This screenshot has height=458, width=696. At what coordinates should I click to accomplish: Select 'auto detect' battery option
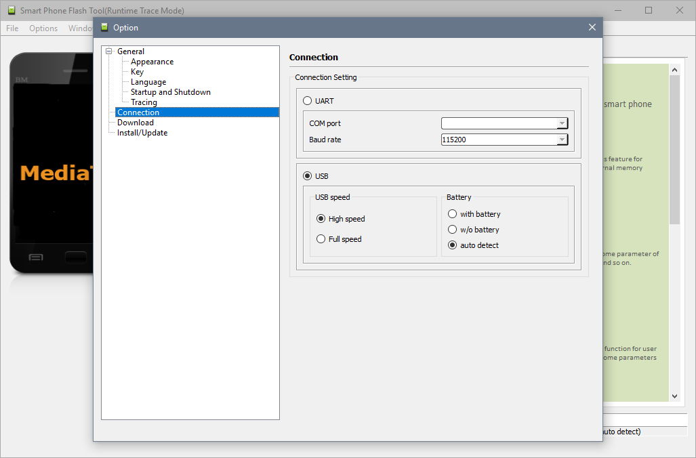[x=453, y=245]
